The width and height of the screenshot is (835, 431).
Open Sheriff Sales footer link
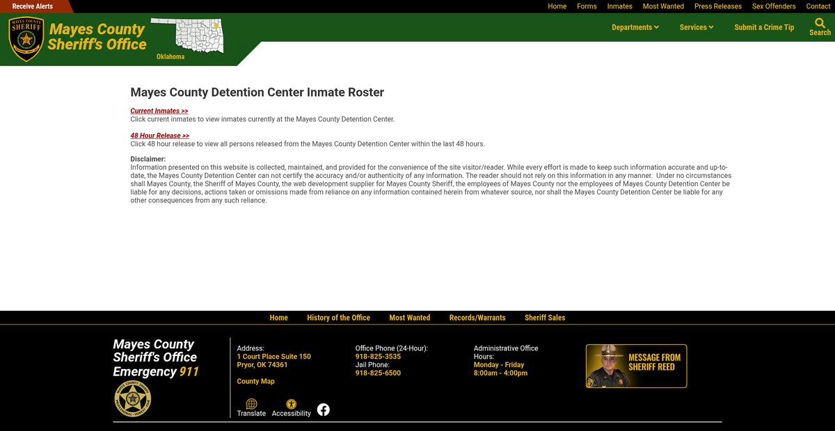(545, 318)
